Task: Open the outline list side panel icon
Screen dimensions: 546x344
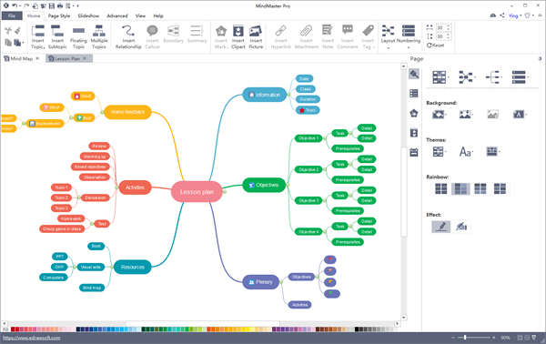Action: [x=414, y=94]
